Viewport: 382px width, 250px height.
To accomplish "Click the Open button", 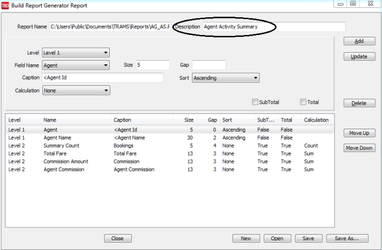I will (277, 238).
